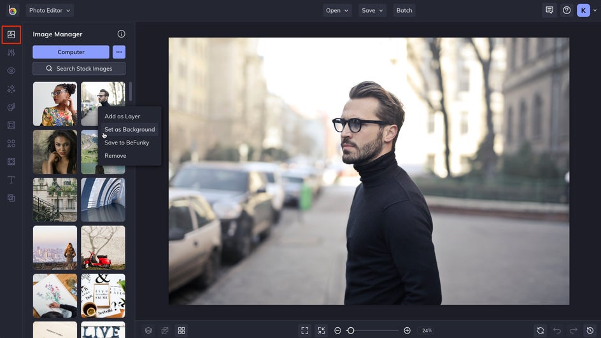Adjust the zoom slider handle
601x338 pixels.
tap(350, 330)
